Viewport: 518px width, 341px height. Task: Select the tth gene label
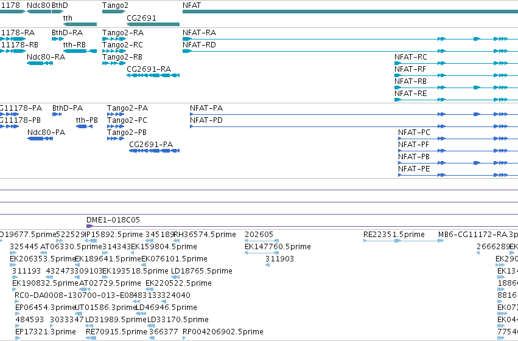click(68, 18)
